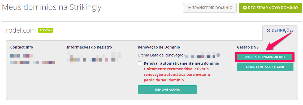Open the DEFINIÇÕES tab

pyautogui.click(x=280, y=30)
